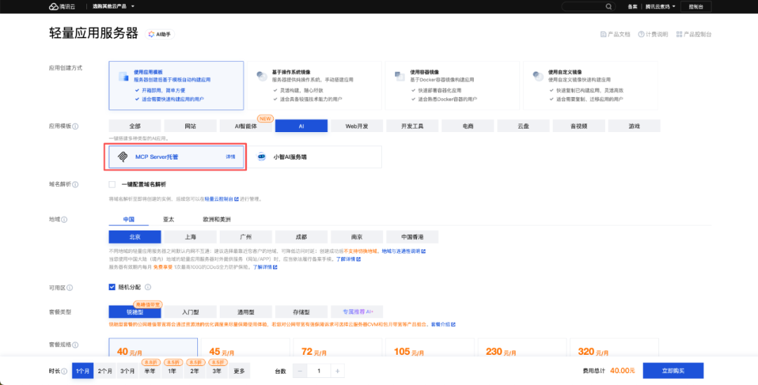Select the 开发工具 template category
This screenshot has width=758, height=385.
pyautogui.click(x=413, y=126)
